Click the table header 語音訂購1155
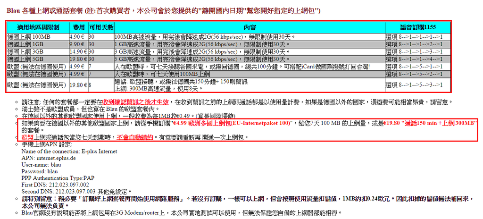 418,27
